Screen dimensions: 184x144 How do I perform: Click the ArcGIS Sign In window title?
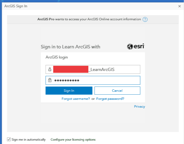click(x=16, y=6)
